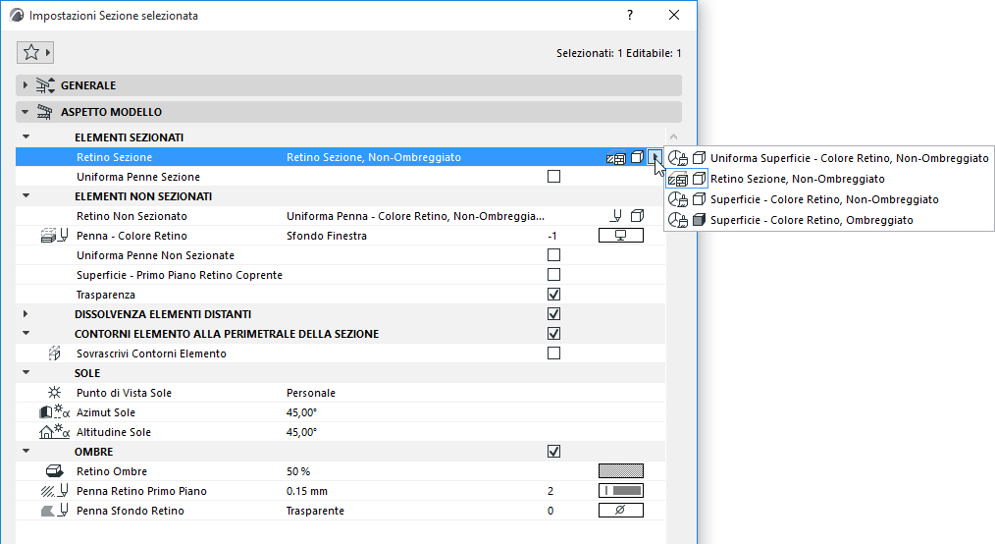Collapse the ASPETTO MODELLO panel arrow

pos(25,112)
